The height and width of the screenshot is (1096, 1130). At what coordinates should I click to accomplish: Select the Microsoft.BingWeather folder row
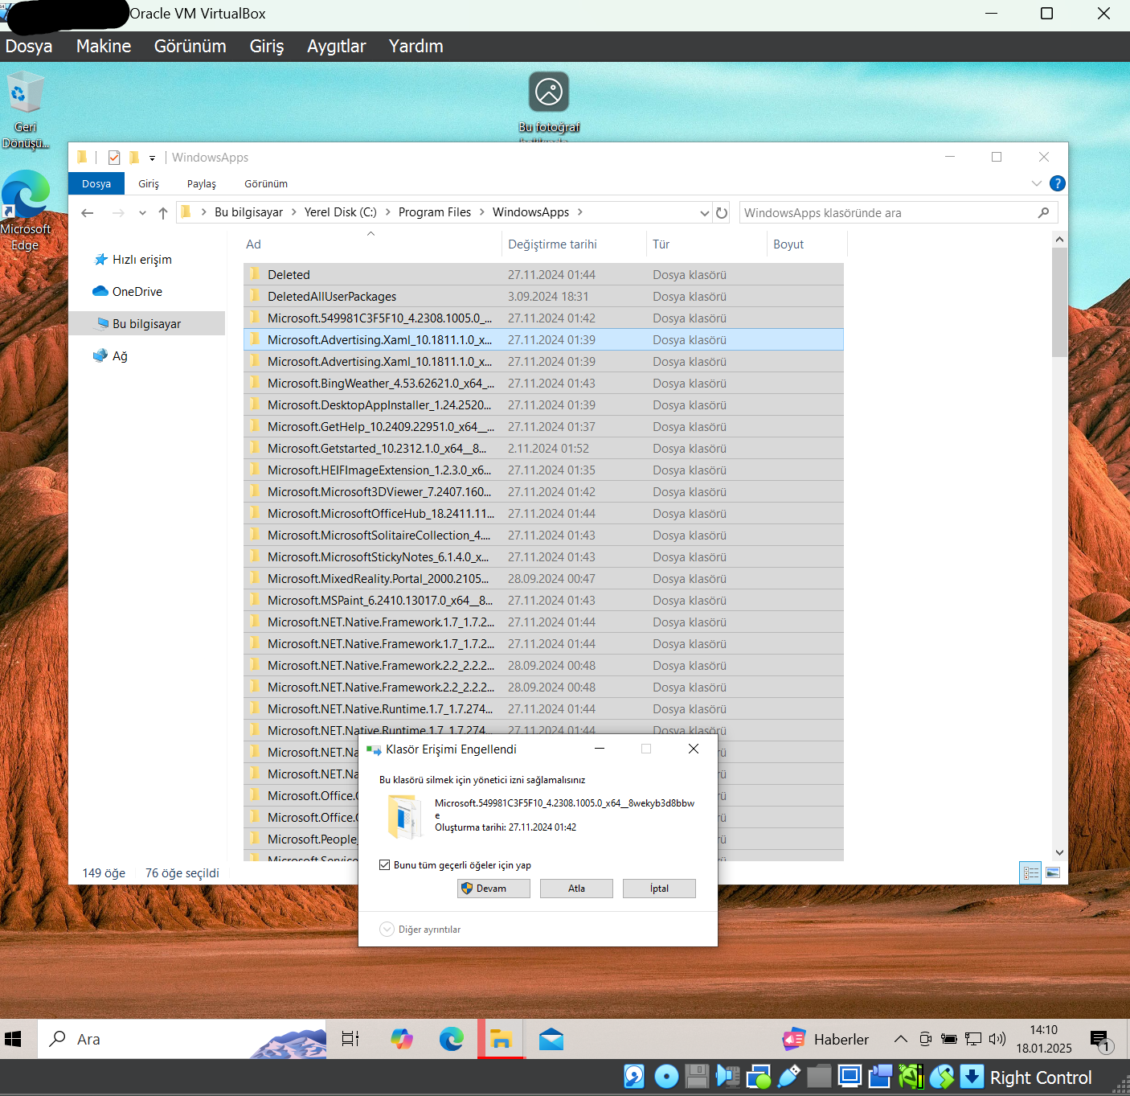click(543, 384)
